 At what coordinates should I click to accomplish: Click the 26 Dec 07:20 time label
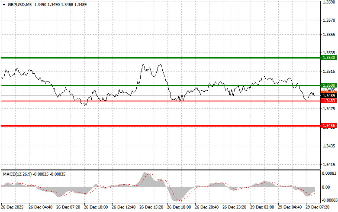point(68,207)
